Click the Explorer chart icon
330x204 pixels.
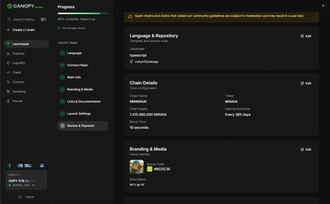click(x=8, y=54)
